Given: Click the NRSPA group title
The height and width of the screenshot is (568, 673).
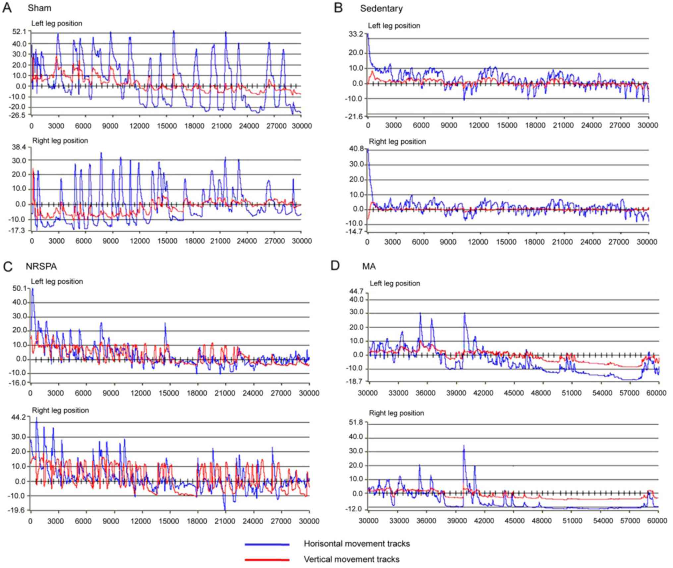Looking at the screenshot, I should 41,266.
